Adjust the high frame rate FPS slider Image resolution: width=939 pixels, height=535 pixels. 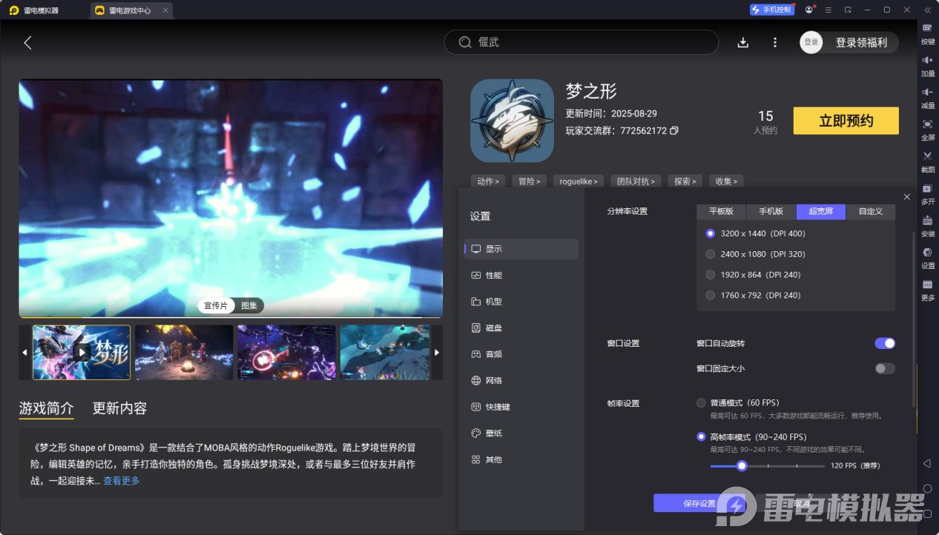click(x=742, y=466)
